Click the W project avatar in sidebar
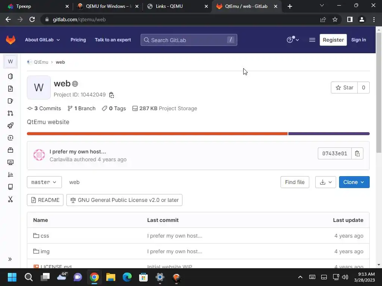Image resolution: width=382 pixels, height=286 pixels. [x=10, y=61]
